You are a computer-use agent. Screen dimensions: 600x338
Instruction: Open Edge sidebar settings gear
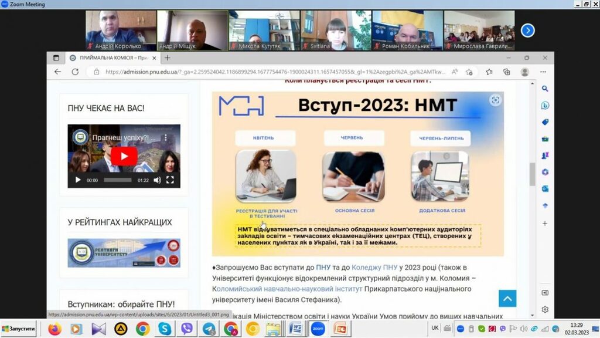545,309
